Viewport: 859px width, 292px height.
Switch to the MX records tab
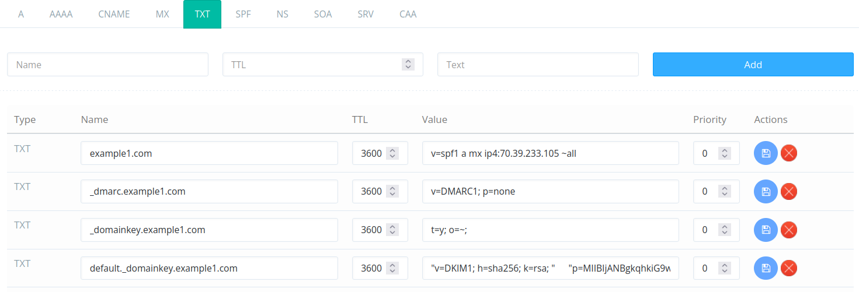pos(162,14)
